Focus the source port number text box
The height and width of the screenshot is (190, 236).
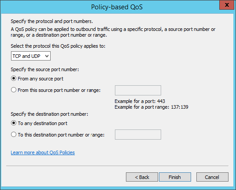pyautogui.click(x=138, y=90)
